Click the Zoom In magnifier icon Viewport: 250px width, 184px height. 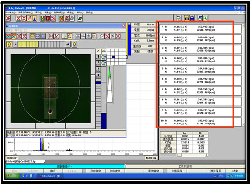click(x=104, y=57)
